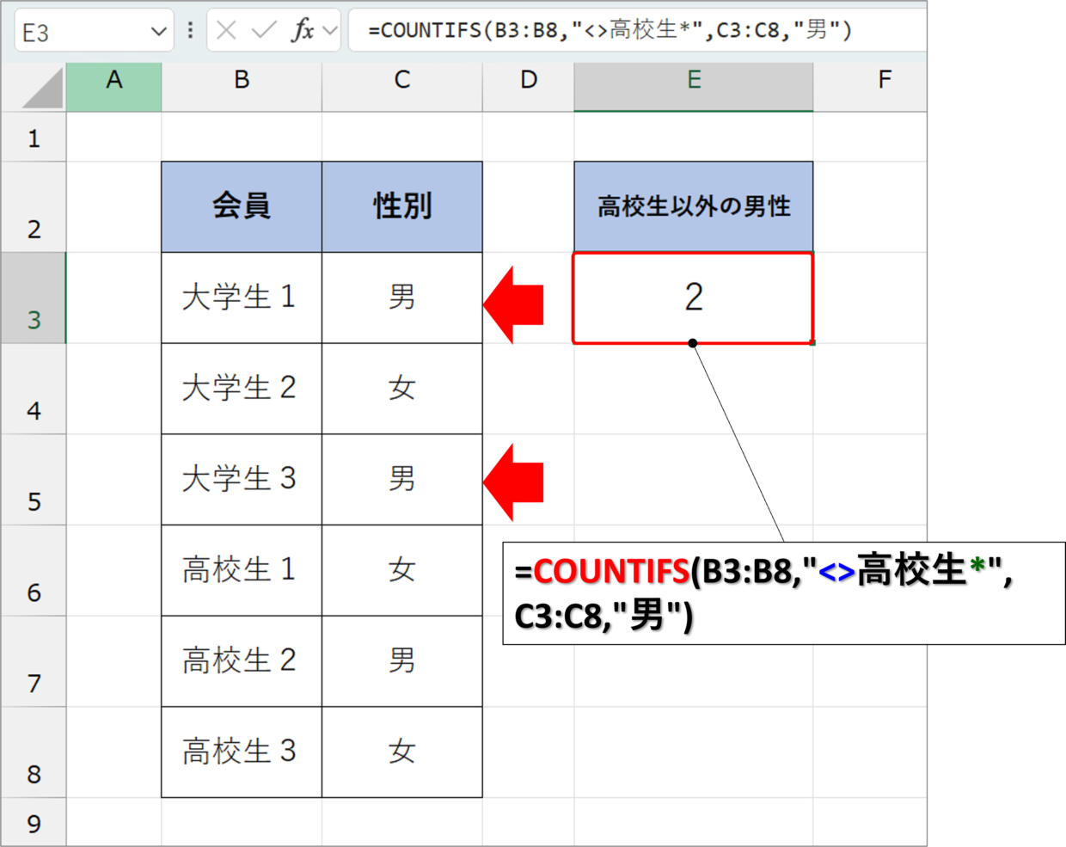
Task: Select column E header
Action: click(x=694, y=86)
